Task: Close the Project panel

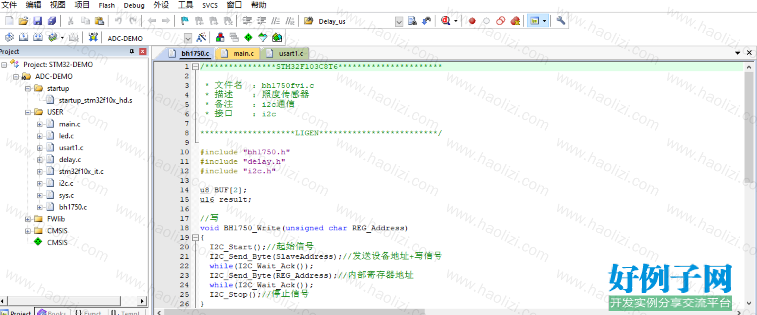Action: (143, 51)
